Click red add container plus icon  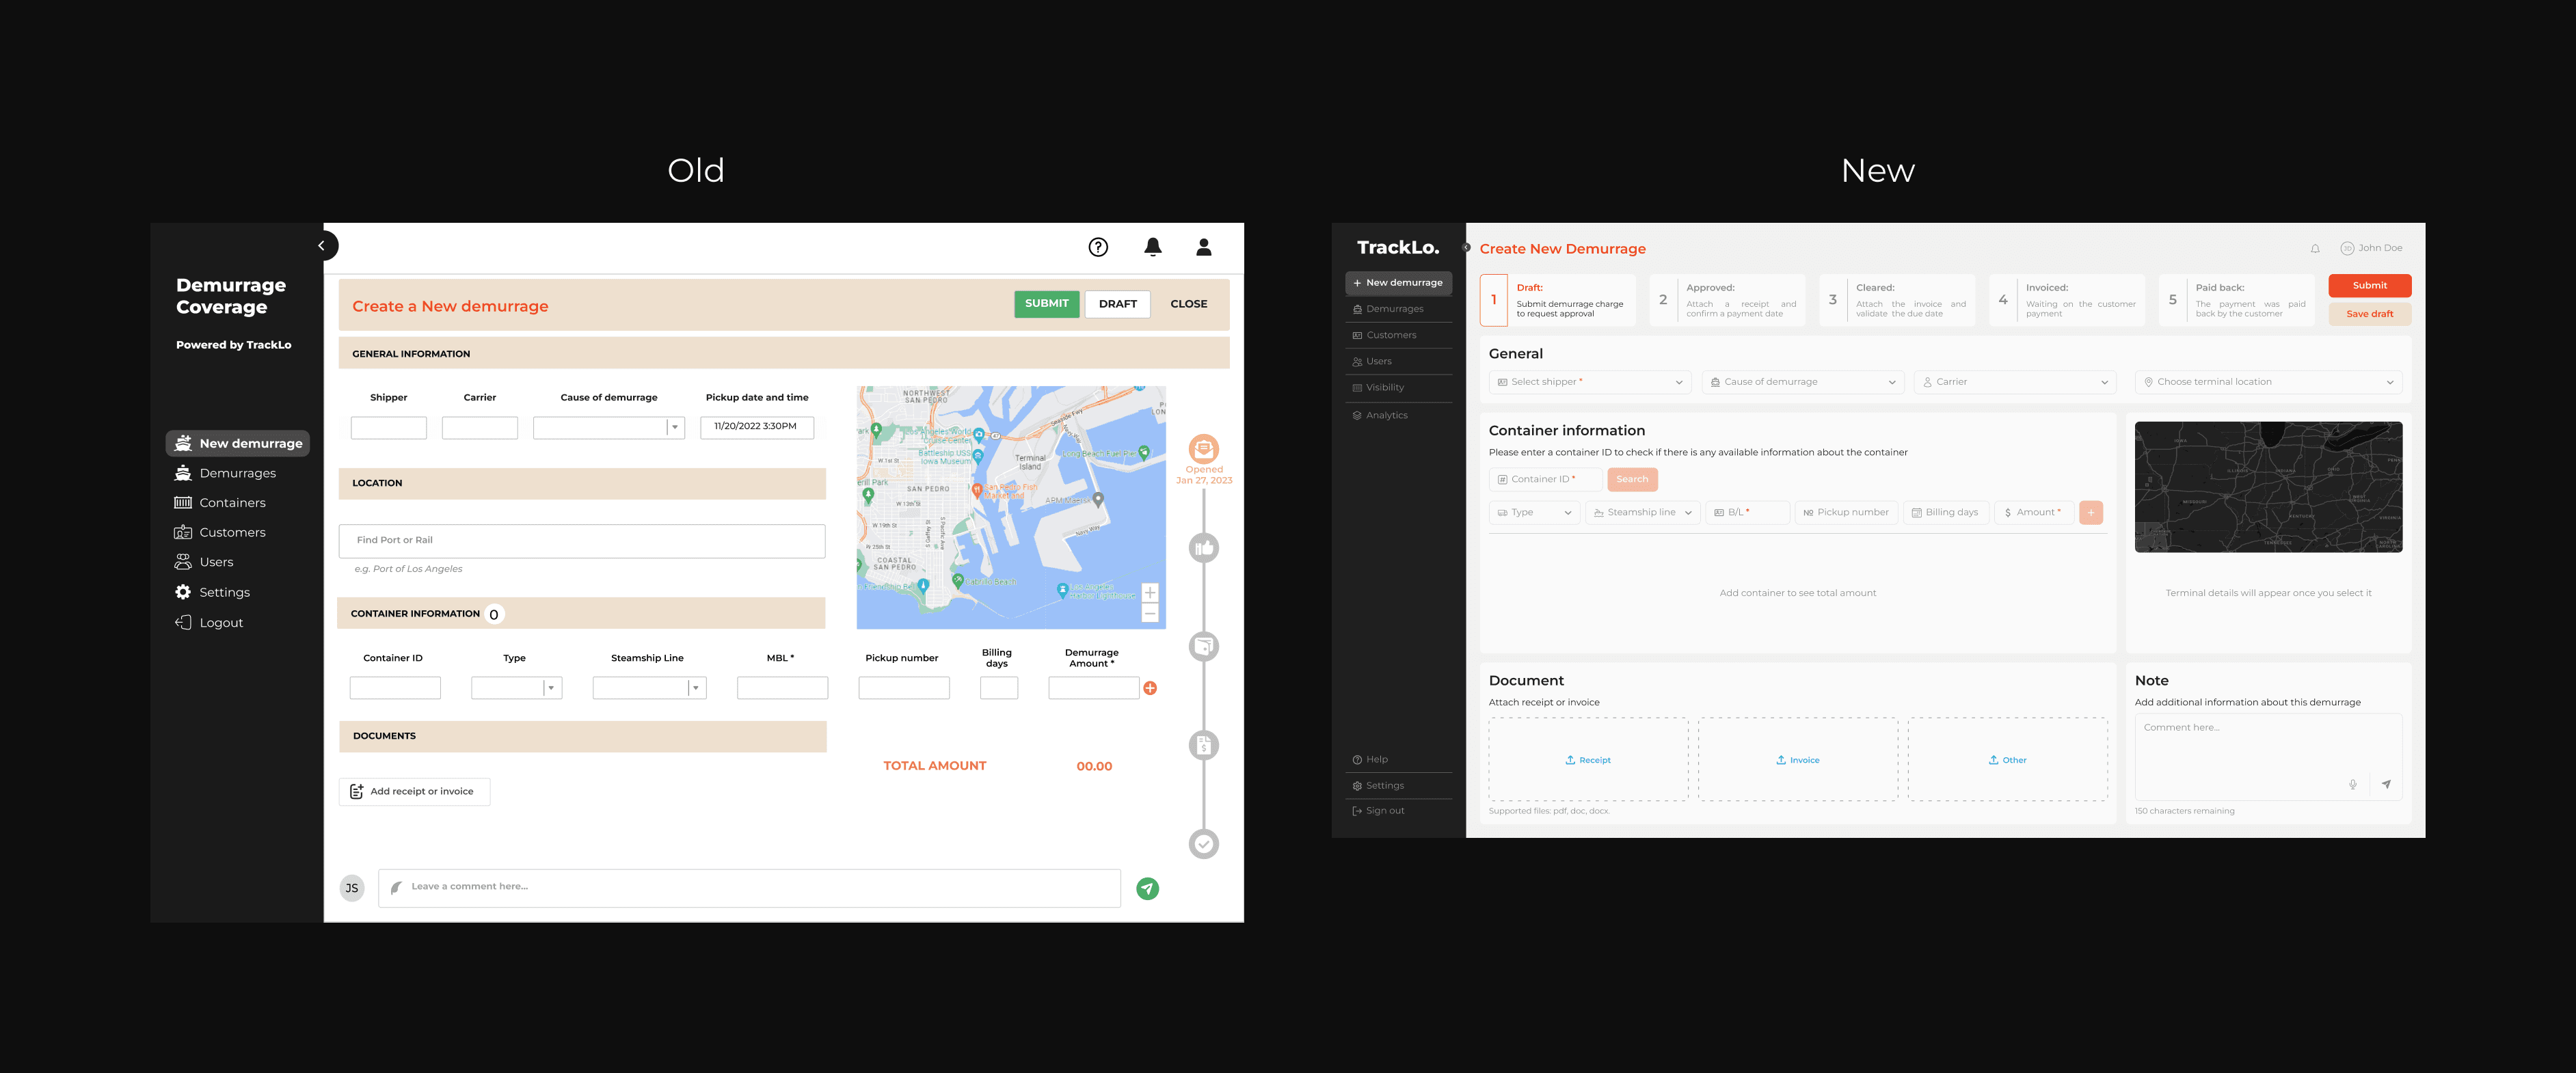coord(1150,688)
